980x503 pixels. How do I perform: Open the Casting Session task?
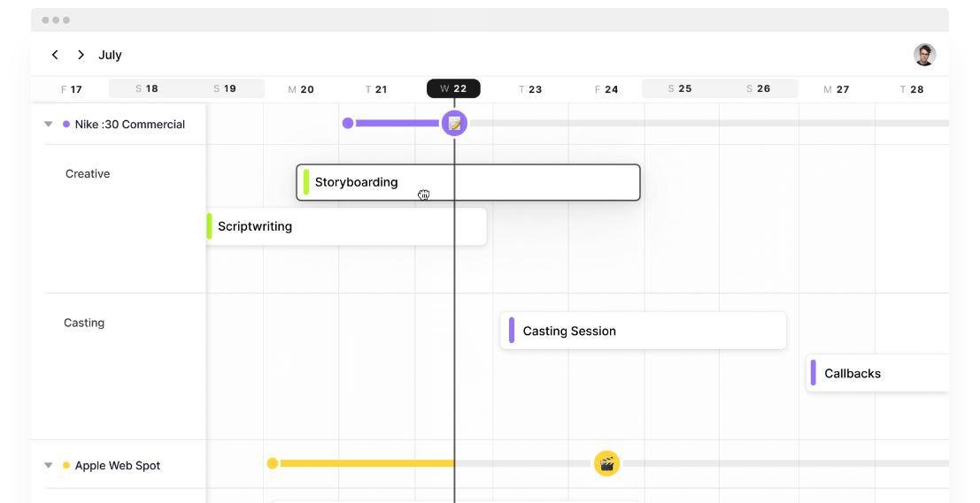tap(643, 331)
